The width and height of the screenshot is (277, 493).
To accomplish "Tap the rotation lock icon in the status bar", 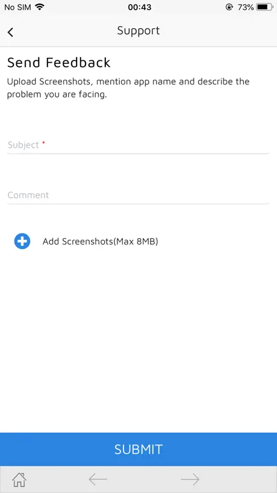I will 229,7.
